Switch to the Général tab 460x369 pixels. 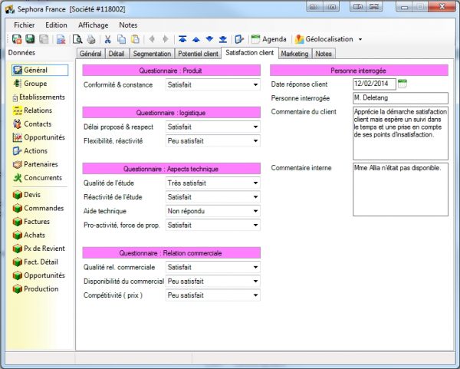[90, 54]
